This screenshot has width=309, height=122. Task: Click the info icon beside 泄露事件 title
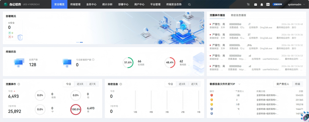tap(19, 84)
